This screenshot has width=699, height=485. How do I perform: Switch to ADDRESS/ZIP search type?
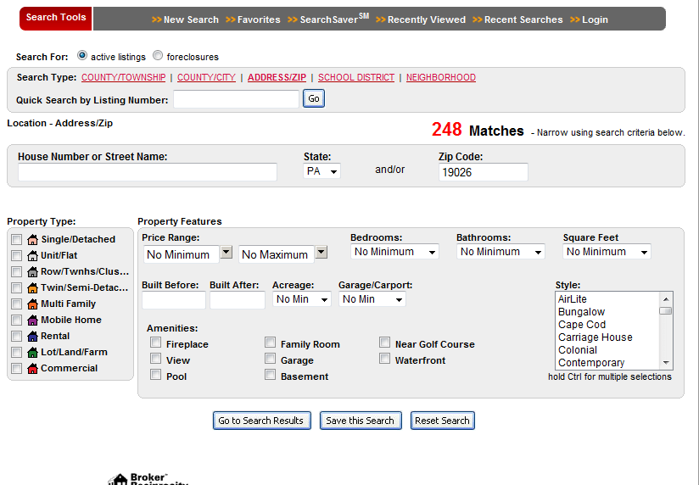277,77
